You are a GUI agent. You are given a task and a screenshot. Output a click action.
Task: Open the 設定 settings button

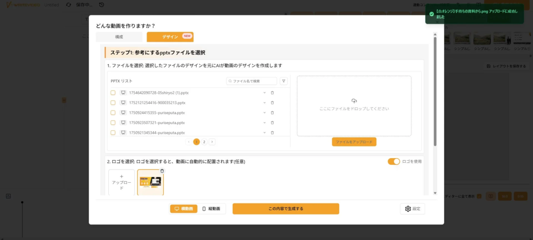pyautogui.click(x=413, y=209)
